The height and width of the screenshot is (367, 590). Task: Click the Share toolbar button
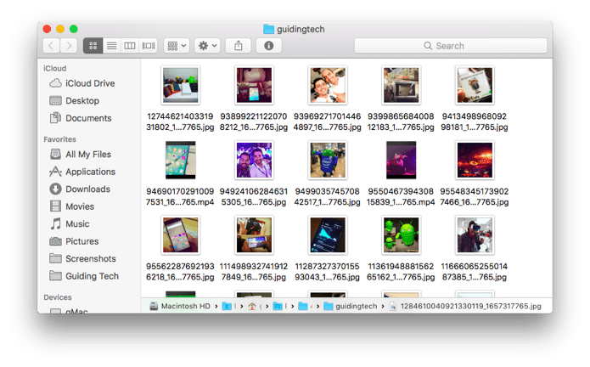coord(239,46)
